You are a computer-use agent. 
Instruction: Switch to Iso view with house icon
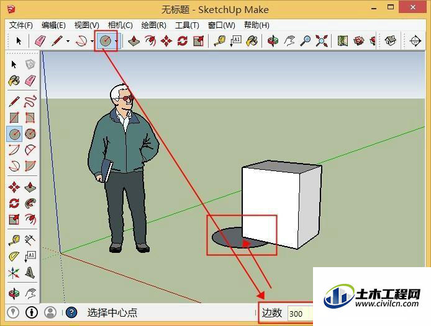tap(390, 41)
